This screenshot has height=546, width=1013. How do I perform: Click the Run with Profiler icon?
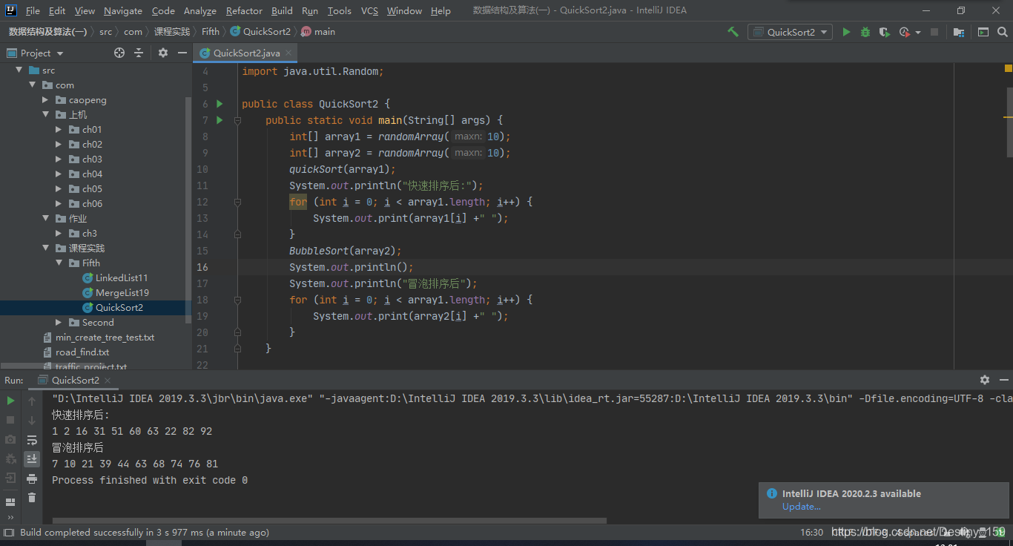(x=904, y=32)
